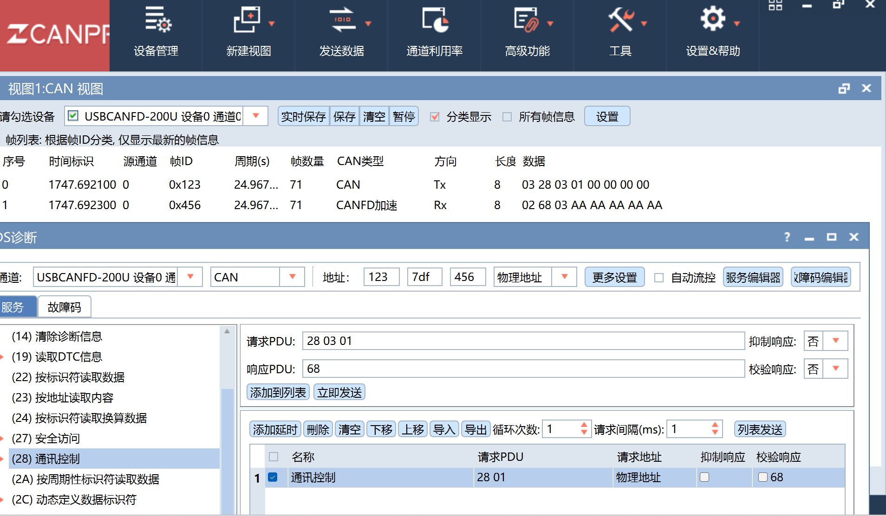Click the 新建视图 new view icon
Image resolution: width=886 pixels, height=516 pixels.
[x=247, y=20]
